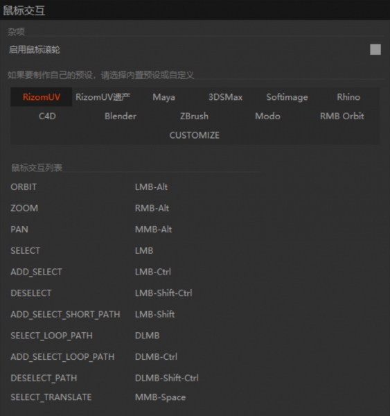Switch to the C4D preset

point(47,116)
